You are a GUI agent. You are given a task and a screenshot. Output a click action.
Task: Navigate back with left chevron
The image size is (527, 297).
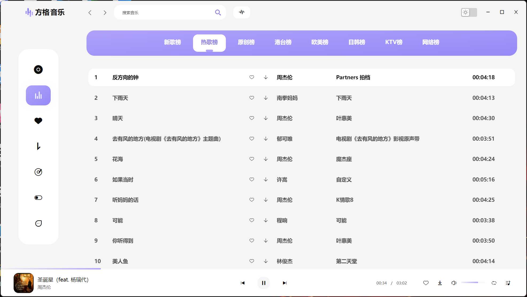pos(90,13)
